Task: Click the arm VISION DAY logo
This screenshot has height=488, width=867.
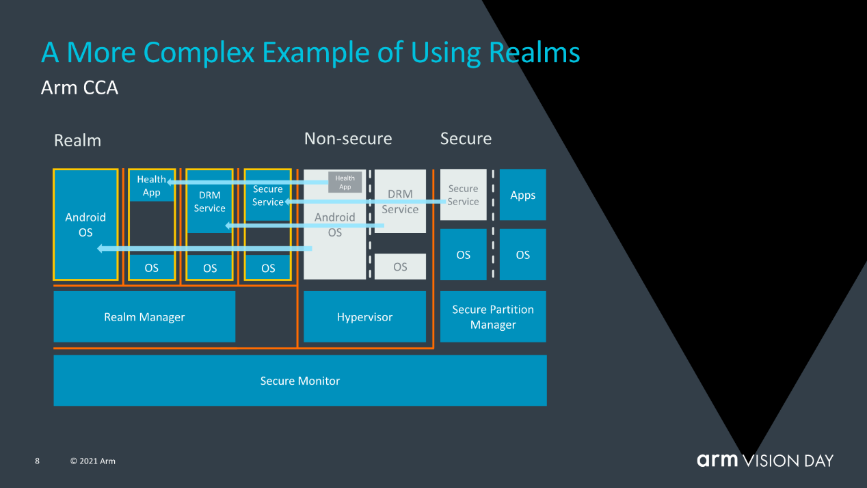Action: click(765, 460)
